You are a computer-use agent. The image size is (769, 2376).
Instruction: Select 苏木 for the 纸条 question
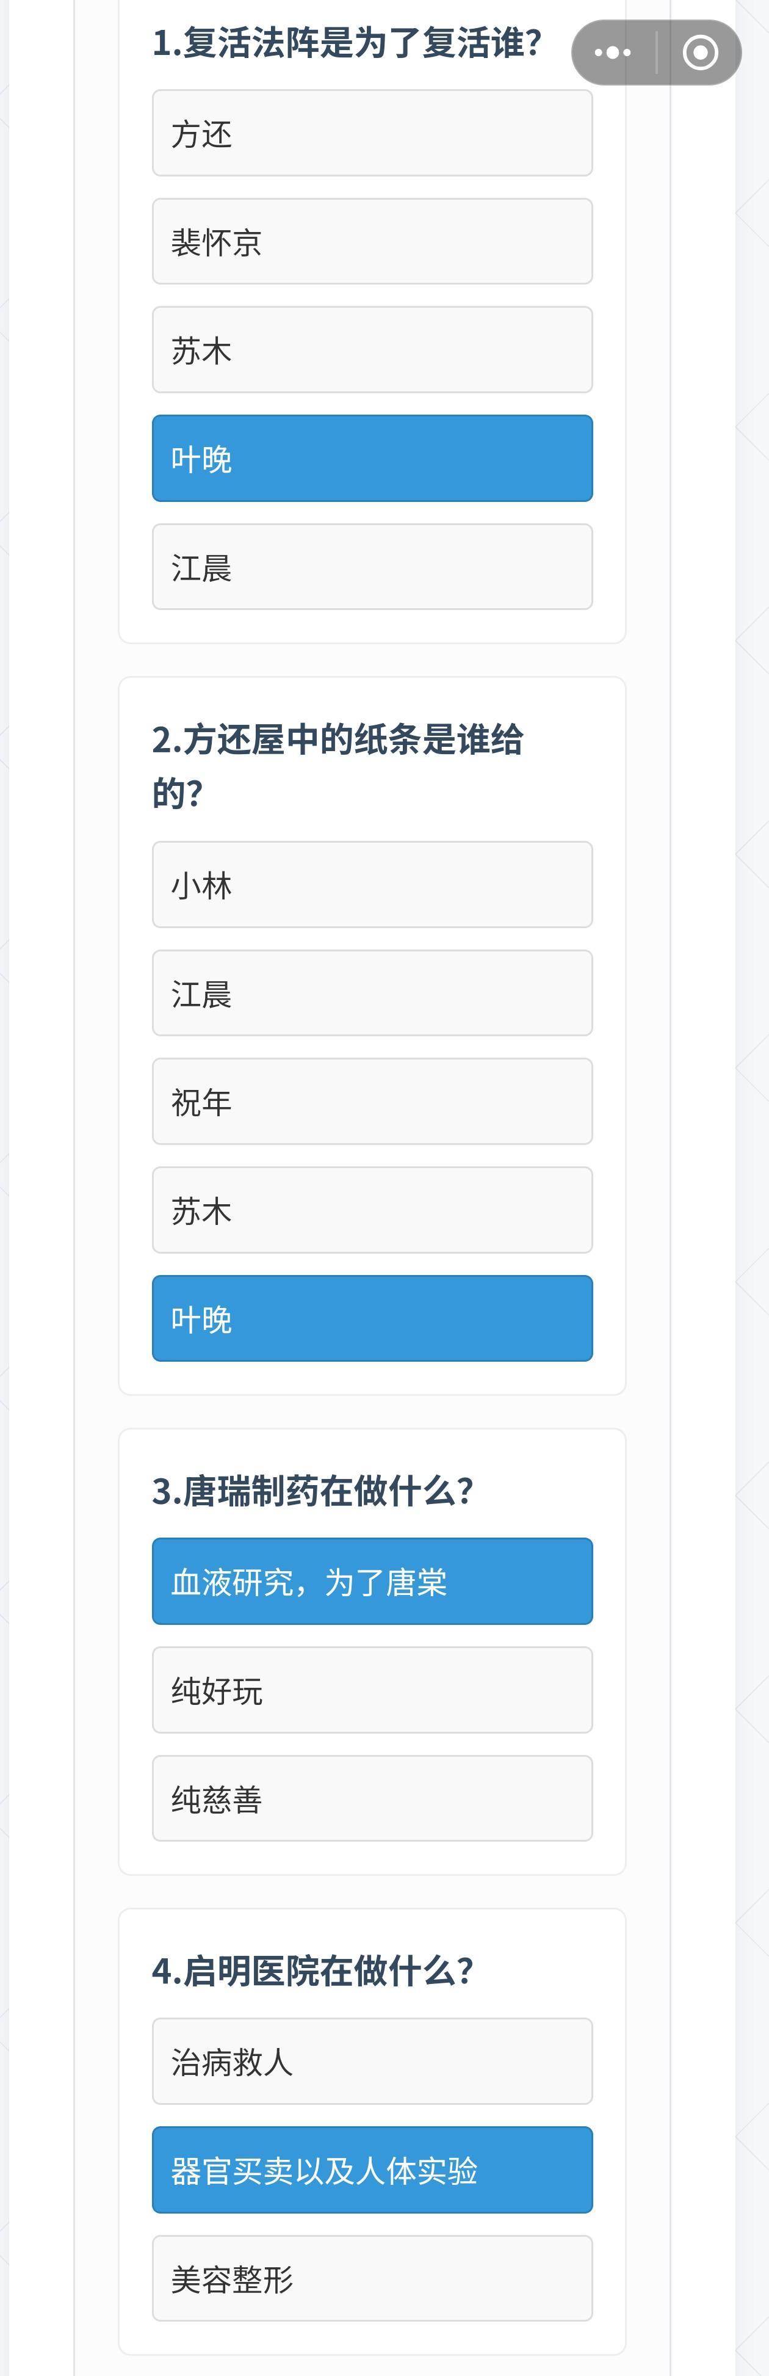tap(372, 1210)
